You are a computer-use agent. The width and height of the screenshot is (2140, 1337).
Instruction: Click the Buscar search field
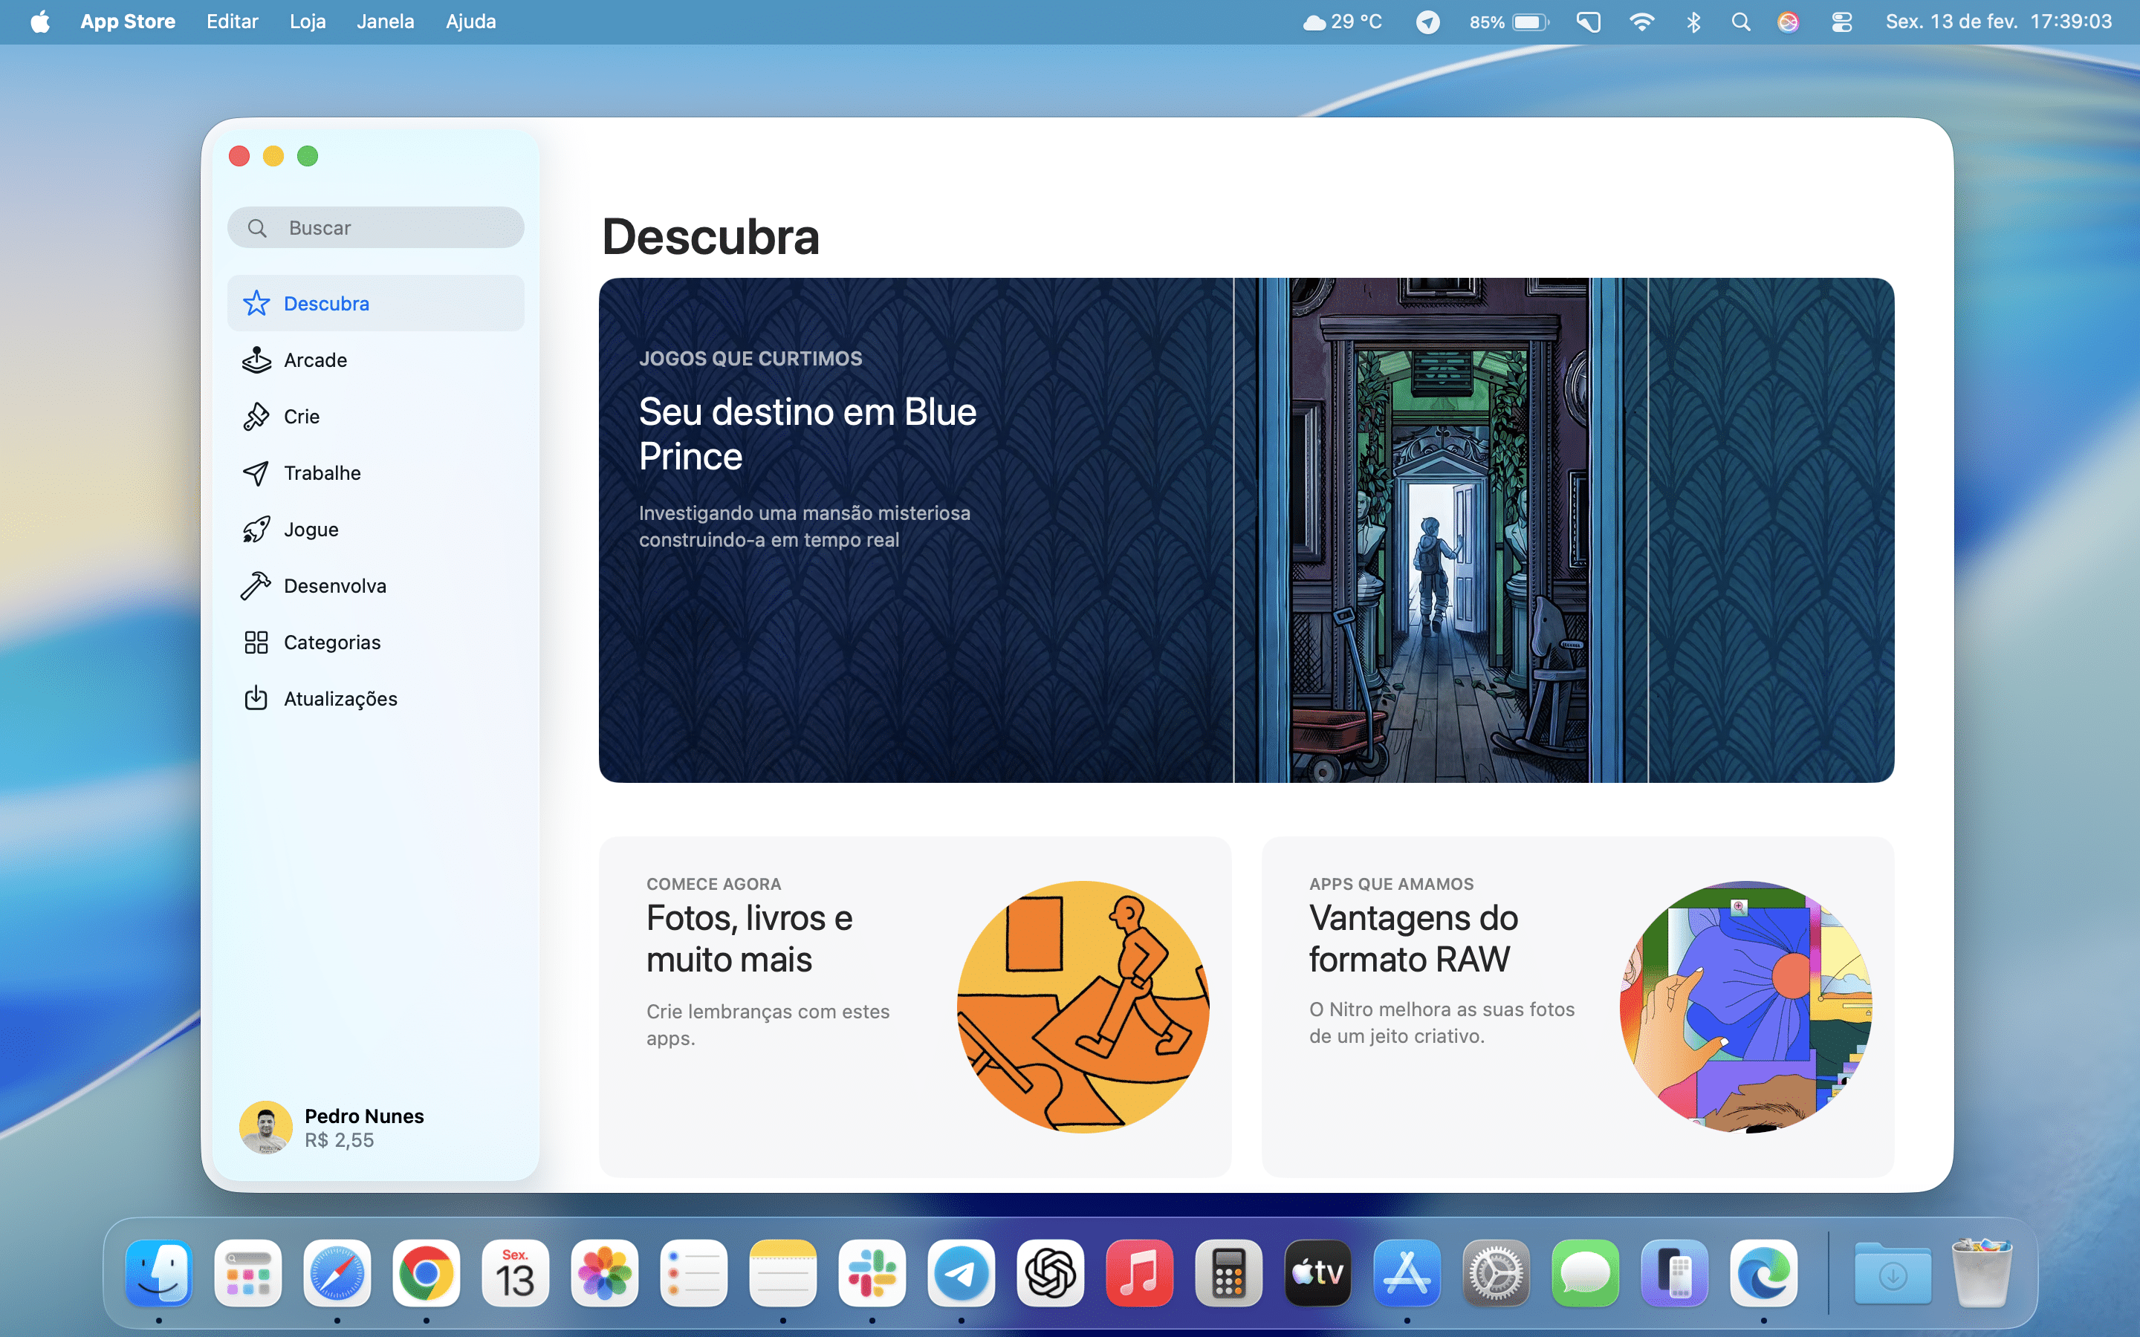(389, 228)
